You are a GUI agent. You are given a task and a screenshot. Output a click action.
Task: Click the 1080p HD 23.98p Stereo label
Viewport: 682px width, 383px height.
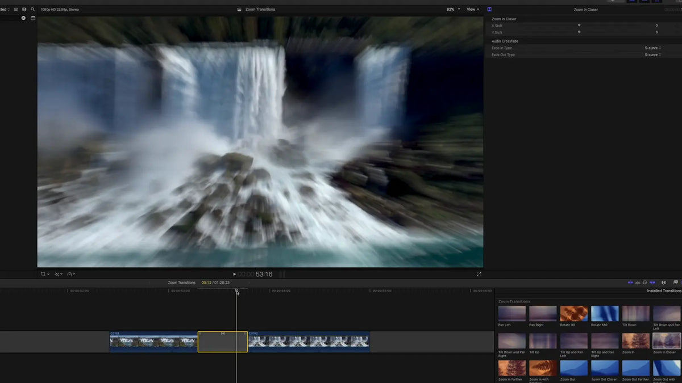pos(60,9)
